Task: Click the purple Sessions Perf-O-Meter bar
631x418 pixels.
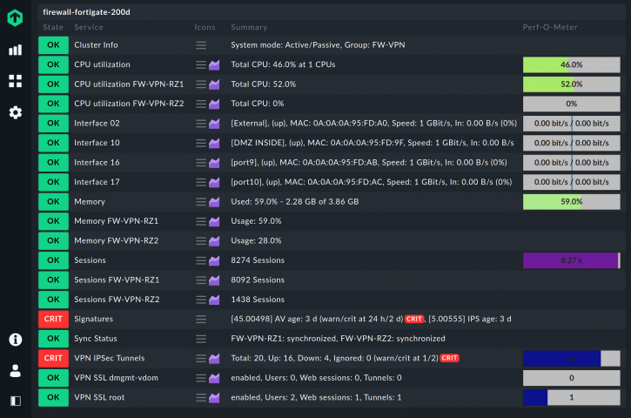Action: coord(570,260)
